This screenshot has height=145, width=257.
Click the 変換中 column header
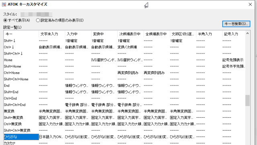click(104, 34)
